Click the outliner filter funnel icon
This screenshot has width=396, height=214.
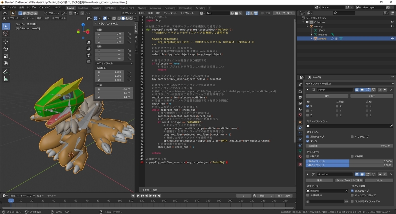click(386, 13)
